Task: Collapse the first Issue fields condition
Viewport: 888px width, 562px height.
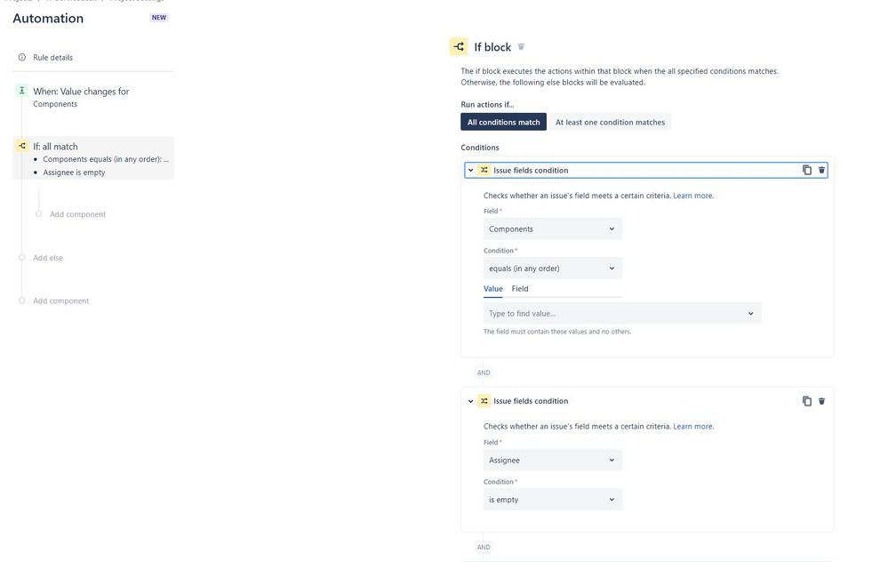Action: click(470, 170)
